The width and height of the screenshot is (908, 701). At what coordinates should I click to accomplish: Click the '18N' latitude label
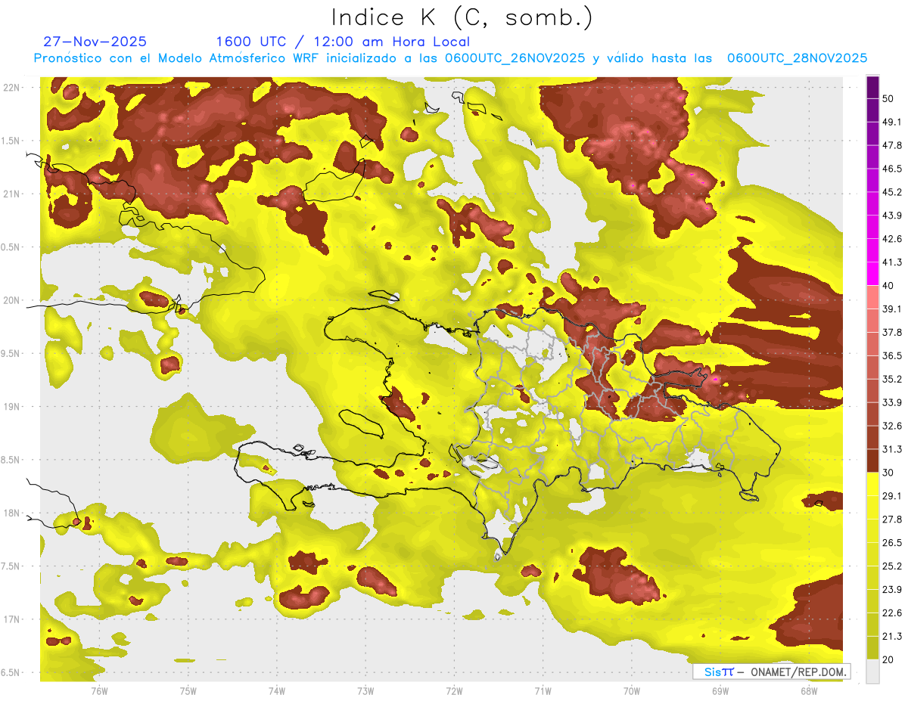[x=11, y=513]
